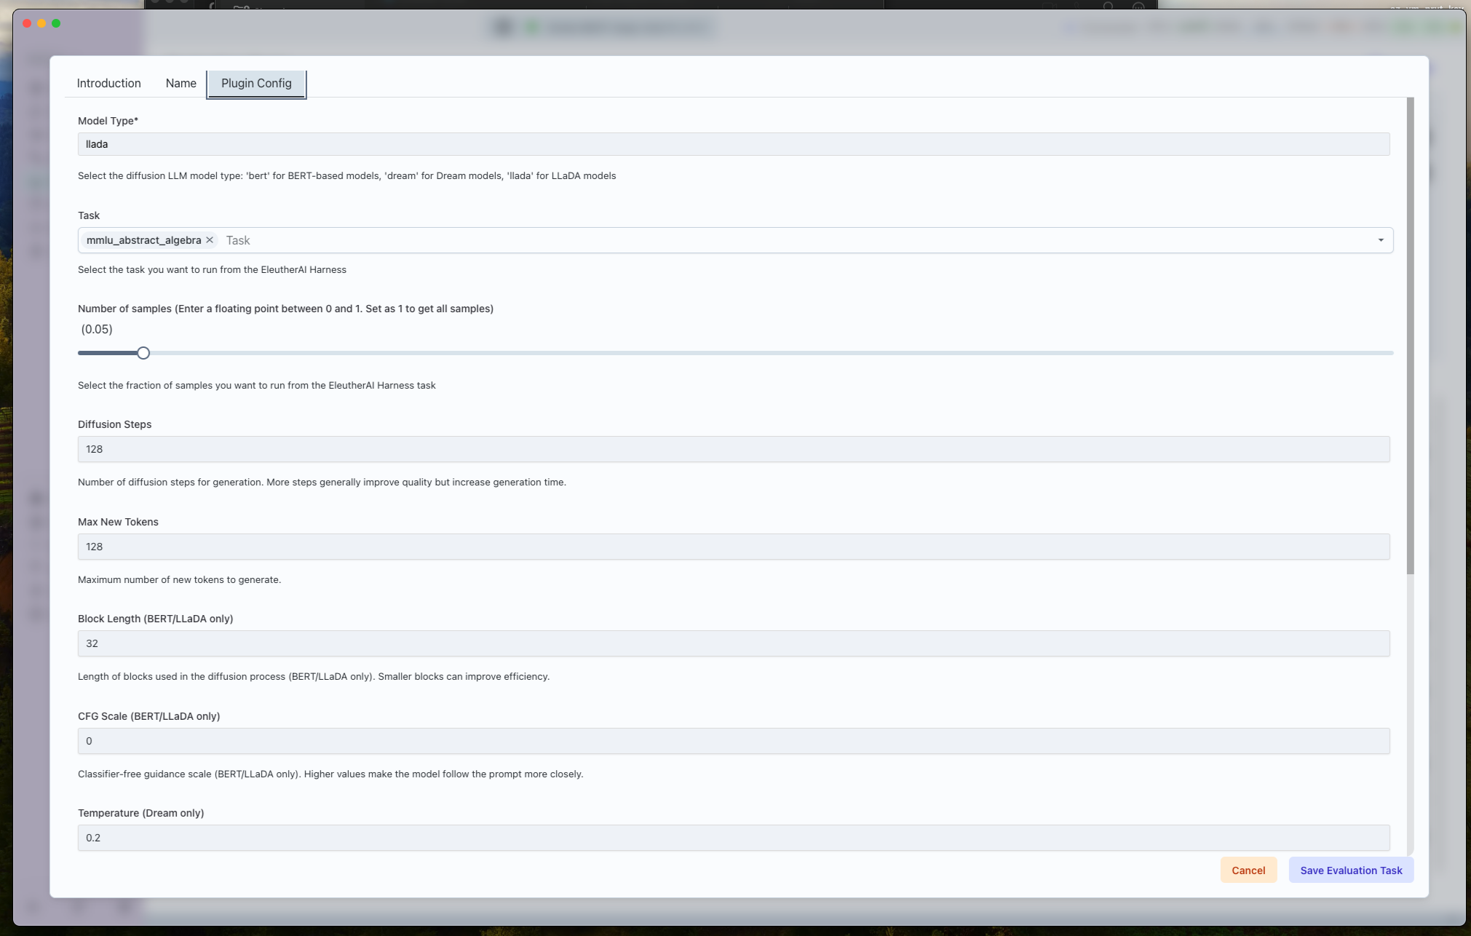Focus the Max New Tokens field
This screenshot has height=936, width=1471.
tap(733, 547)
